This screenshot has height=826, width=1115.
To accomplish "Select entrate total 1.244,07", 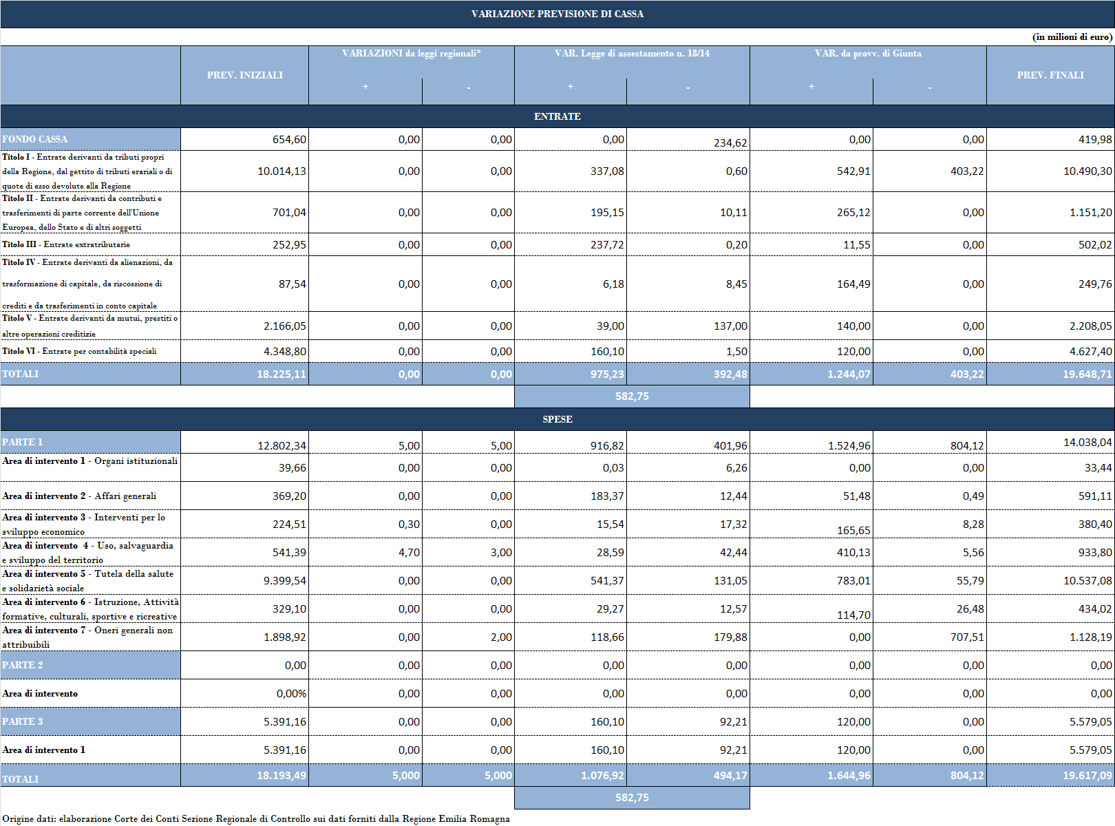I will [849, 374].
